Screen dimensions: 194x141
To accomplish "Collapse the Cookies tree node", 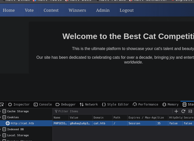I will 1,117.
